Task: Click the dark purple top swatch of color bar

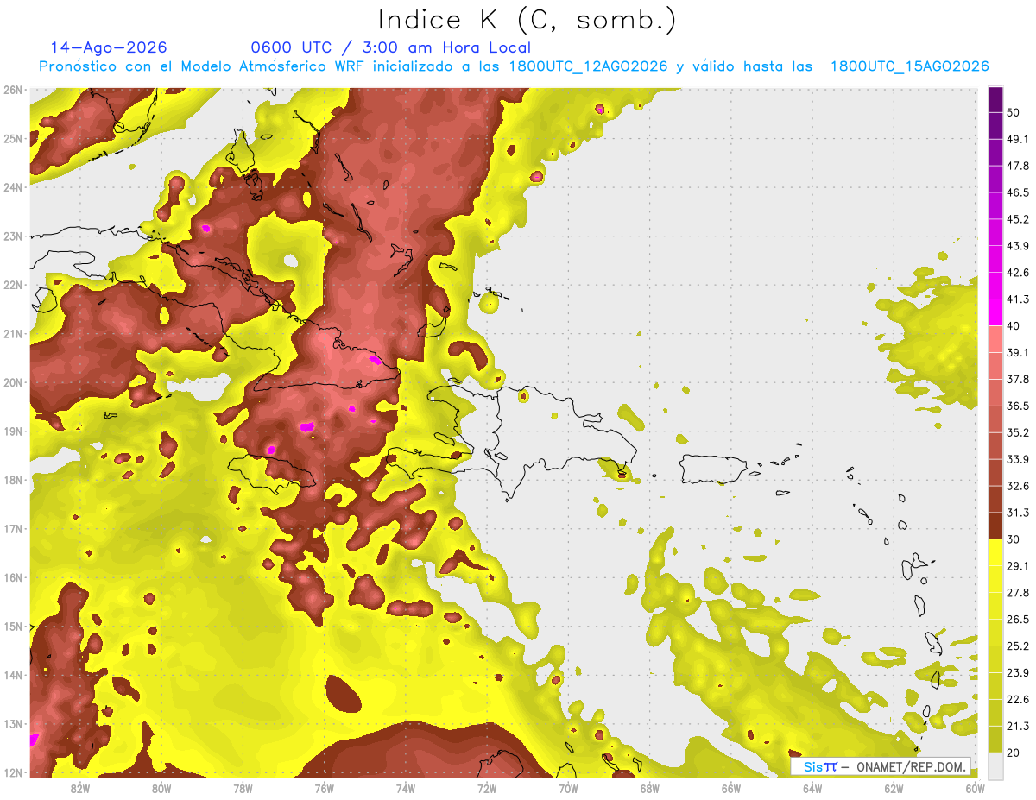Action: coord(995,100)
